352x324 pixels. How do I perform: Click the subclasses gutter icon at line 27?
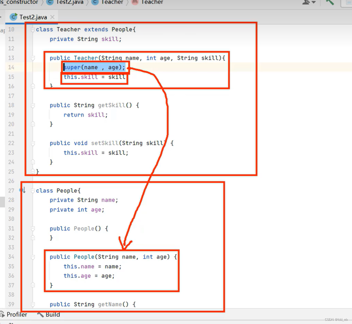[x=22, y=190]
